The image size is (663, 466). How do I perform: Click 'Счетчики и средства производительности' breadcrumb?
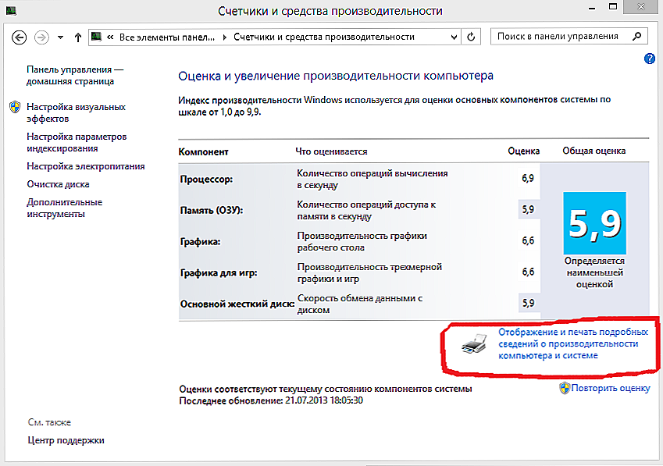[324, 37]
